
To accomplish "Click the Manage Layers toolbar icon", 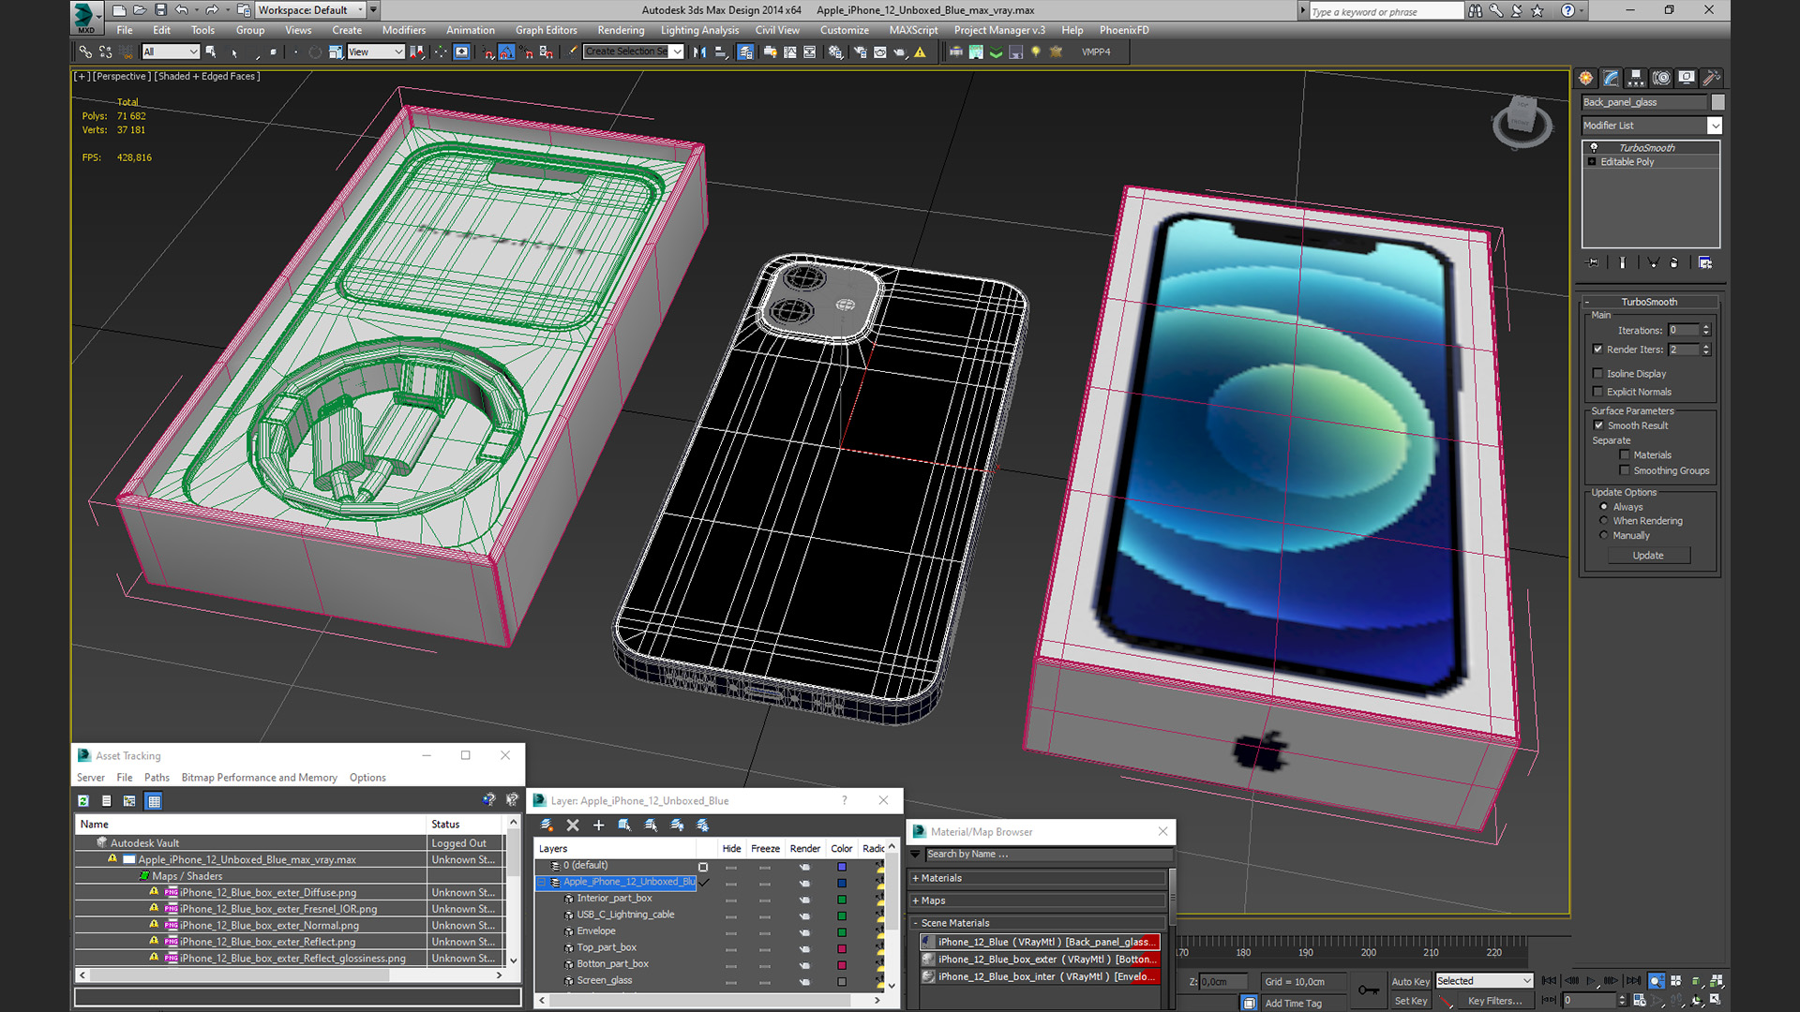I will (x=745, y=52).
